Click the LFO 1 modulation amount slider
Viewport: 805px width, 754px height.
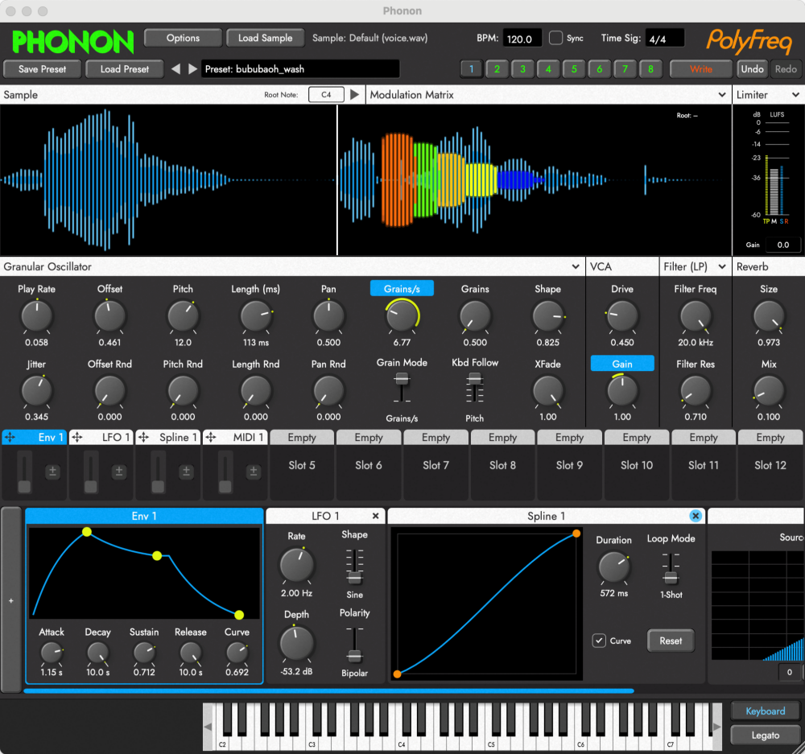pyautogui.click(x=91, y=472)
